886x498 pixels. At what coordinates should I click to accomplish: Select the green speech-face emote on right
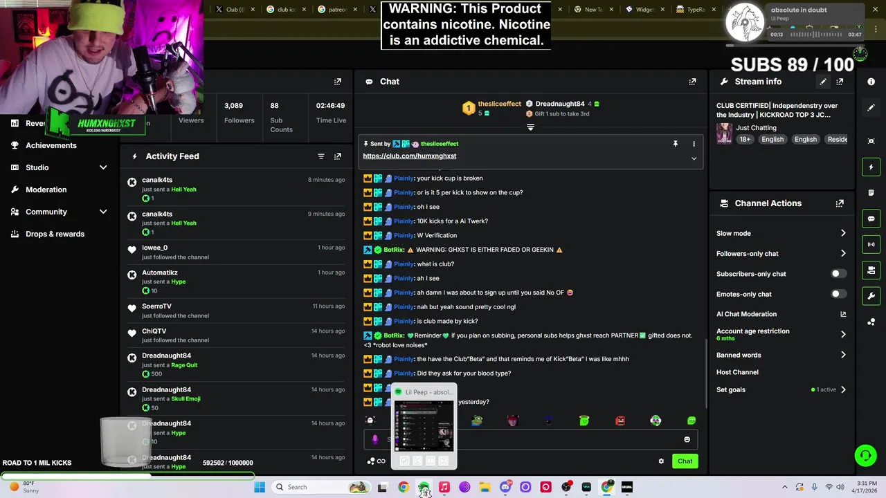691,421
